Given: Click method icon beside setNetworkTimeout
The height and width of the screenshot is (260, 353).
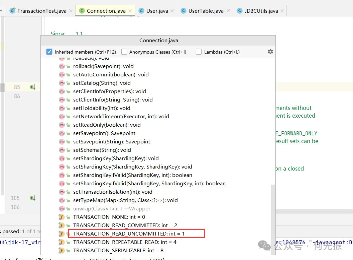Looking at the screenshot, I should point(62,117).
